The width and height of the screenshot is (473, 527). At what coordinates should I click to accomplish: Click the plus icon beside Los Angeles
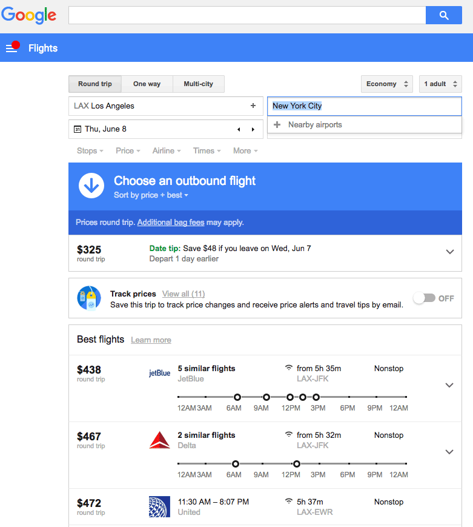(253, 106)
